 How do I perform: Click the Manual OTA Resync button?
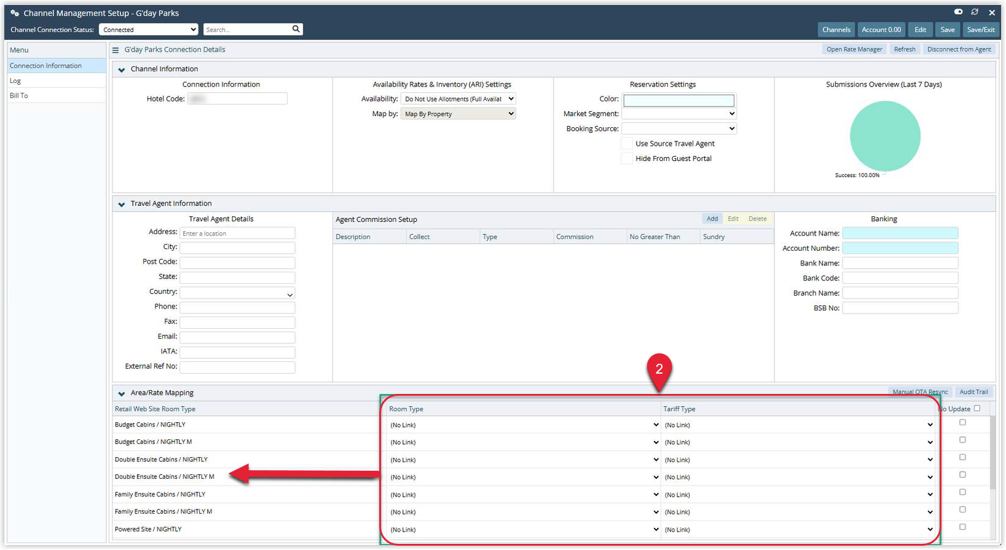click(920, 392)
